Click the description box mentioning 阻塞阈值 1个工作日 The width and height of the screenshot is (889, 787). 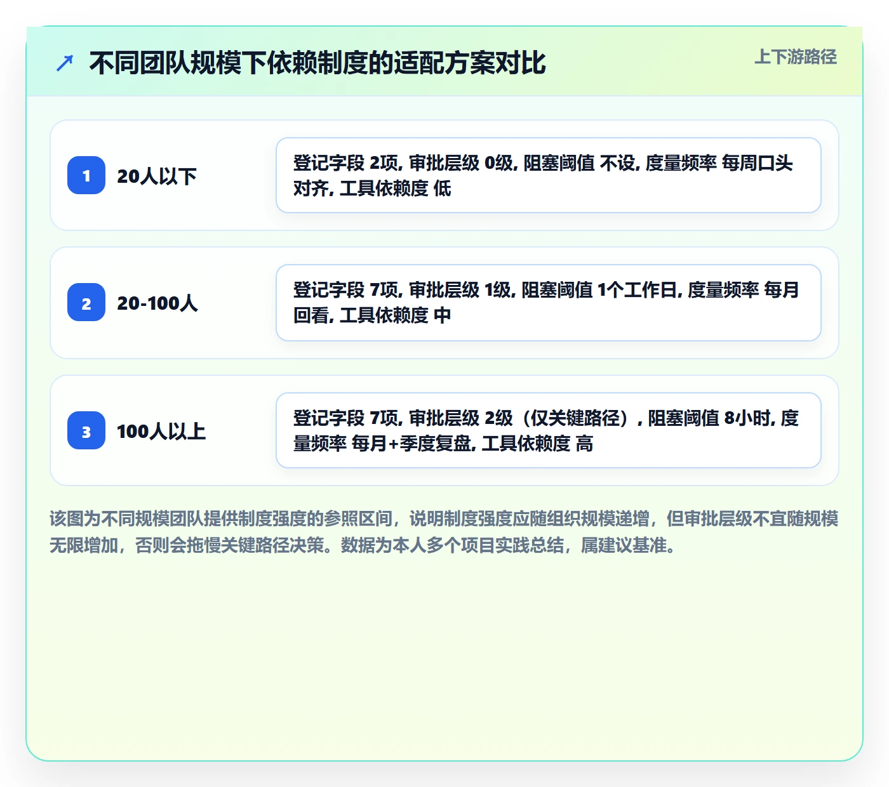(x=549, y=303)
